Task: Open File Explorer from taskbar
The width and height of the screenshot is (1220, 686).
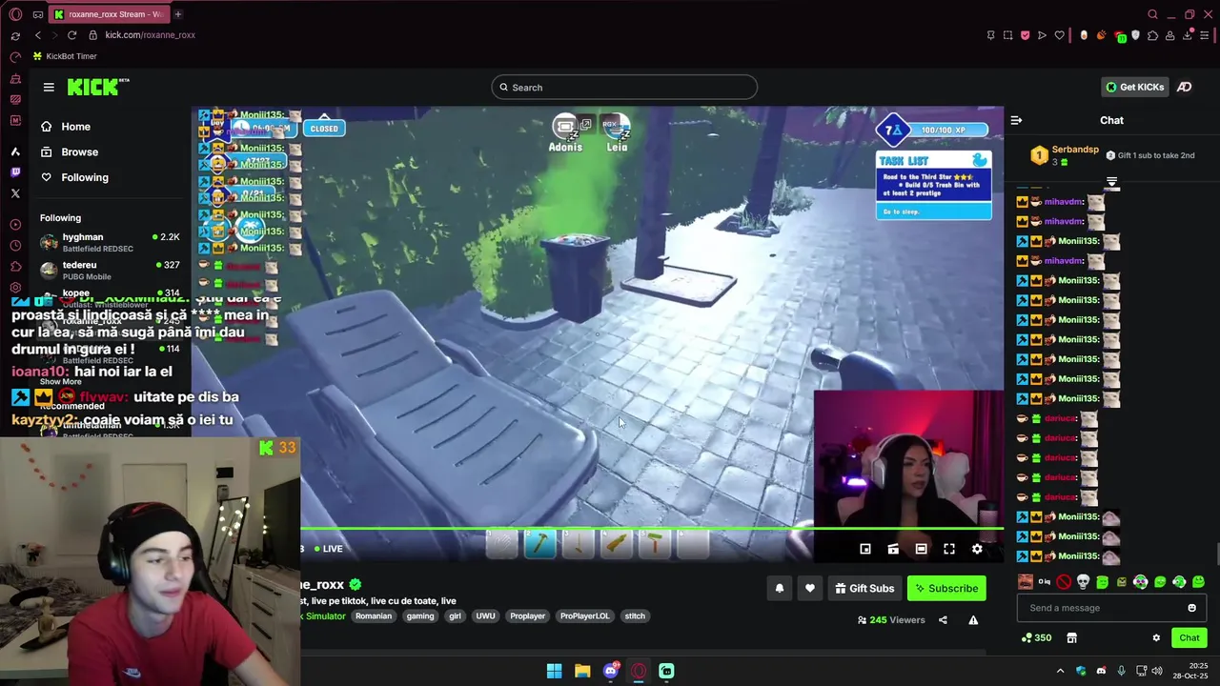Action: (582, 671)
